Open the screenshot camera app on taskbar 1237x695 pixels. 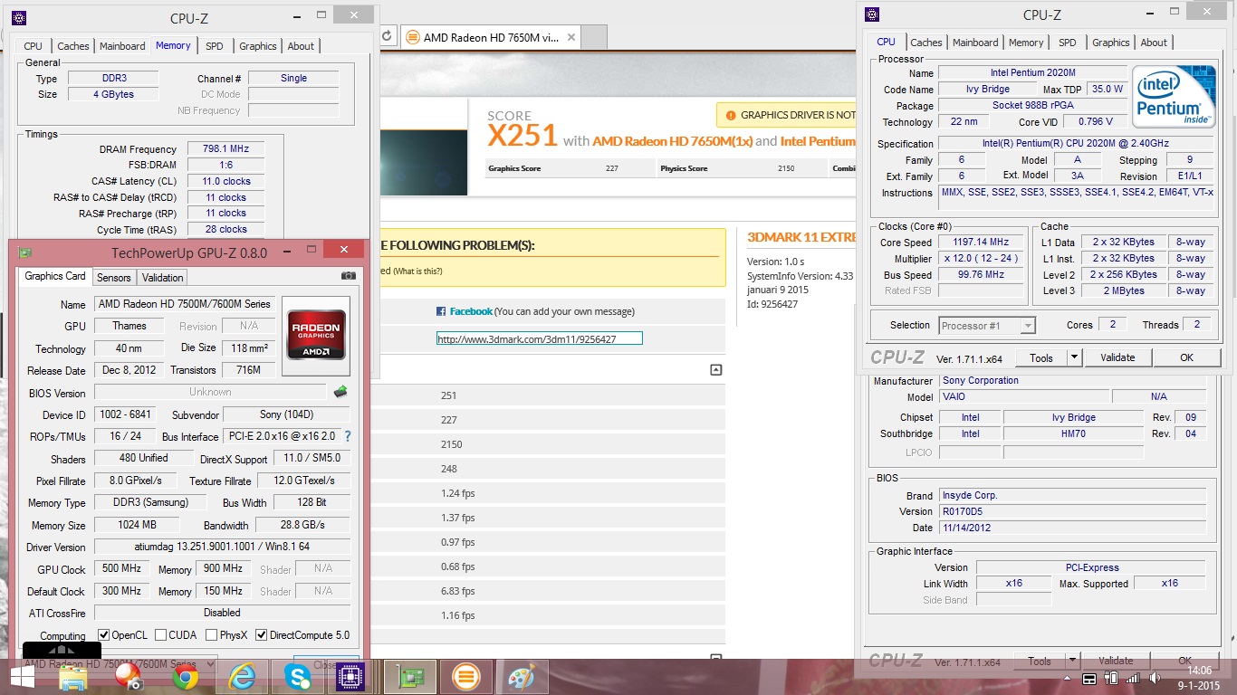pos(129,678)
